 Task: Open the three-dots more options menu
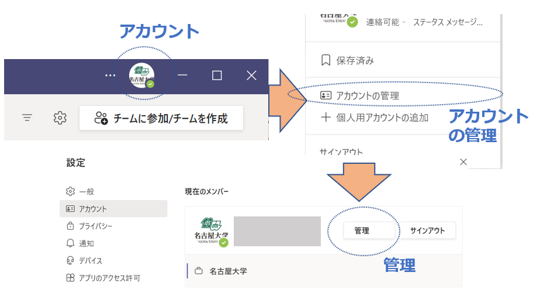coord(110,75)
